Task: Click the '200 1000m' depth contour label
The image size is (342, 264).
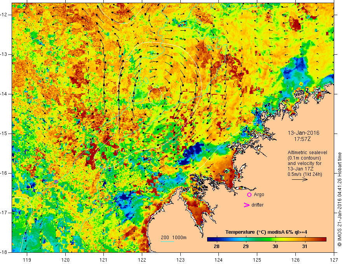Action: click(174, 238)
